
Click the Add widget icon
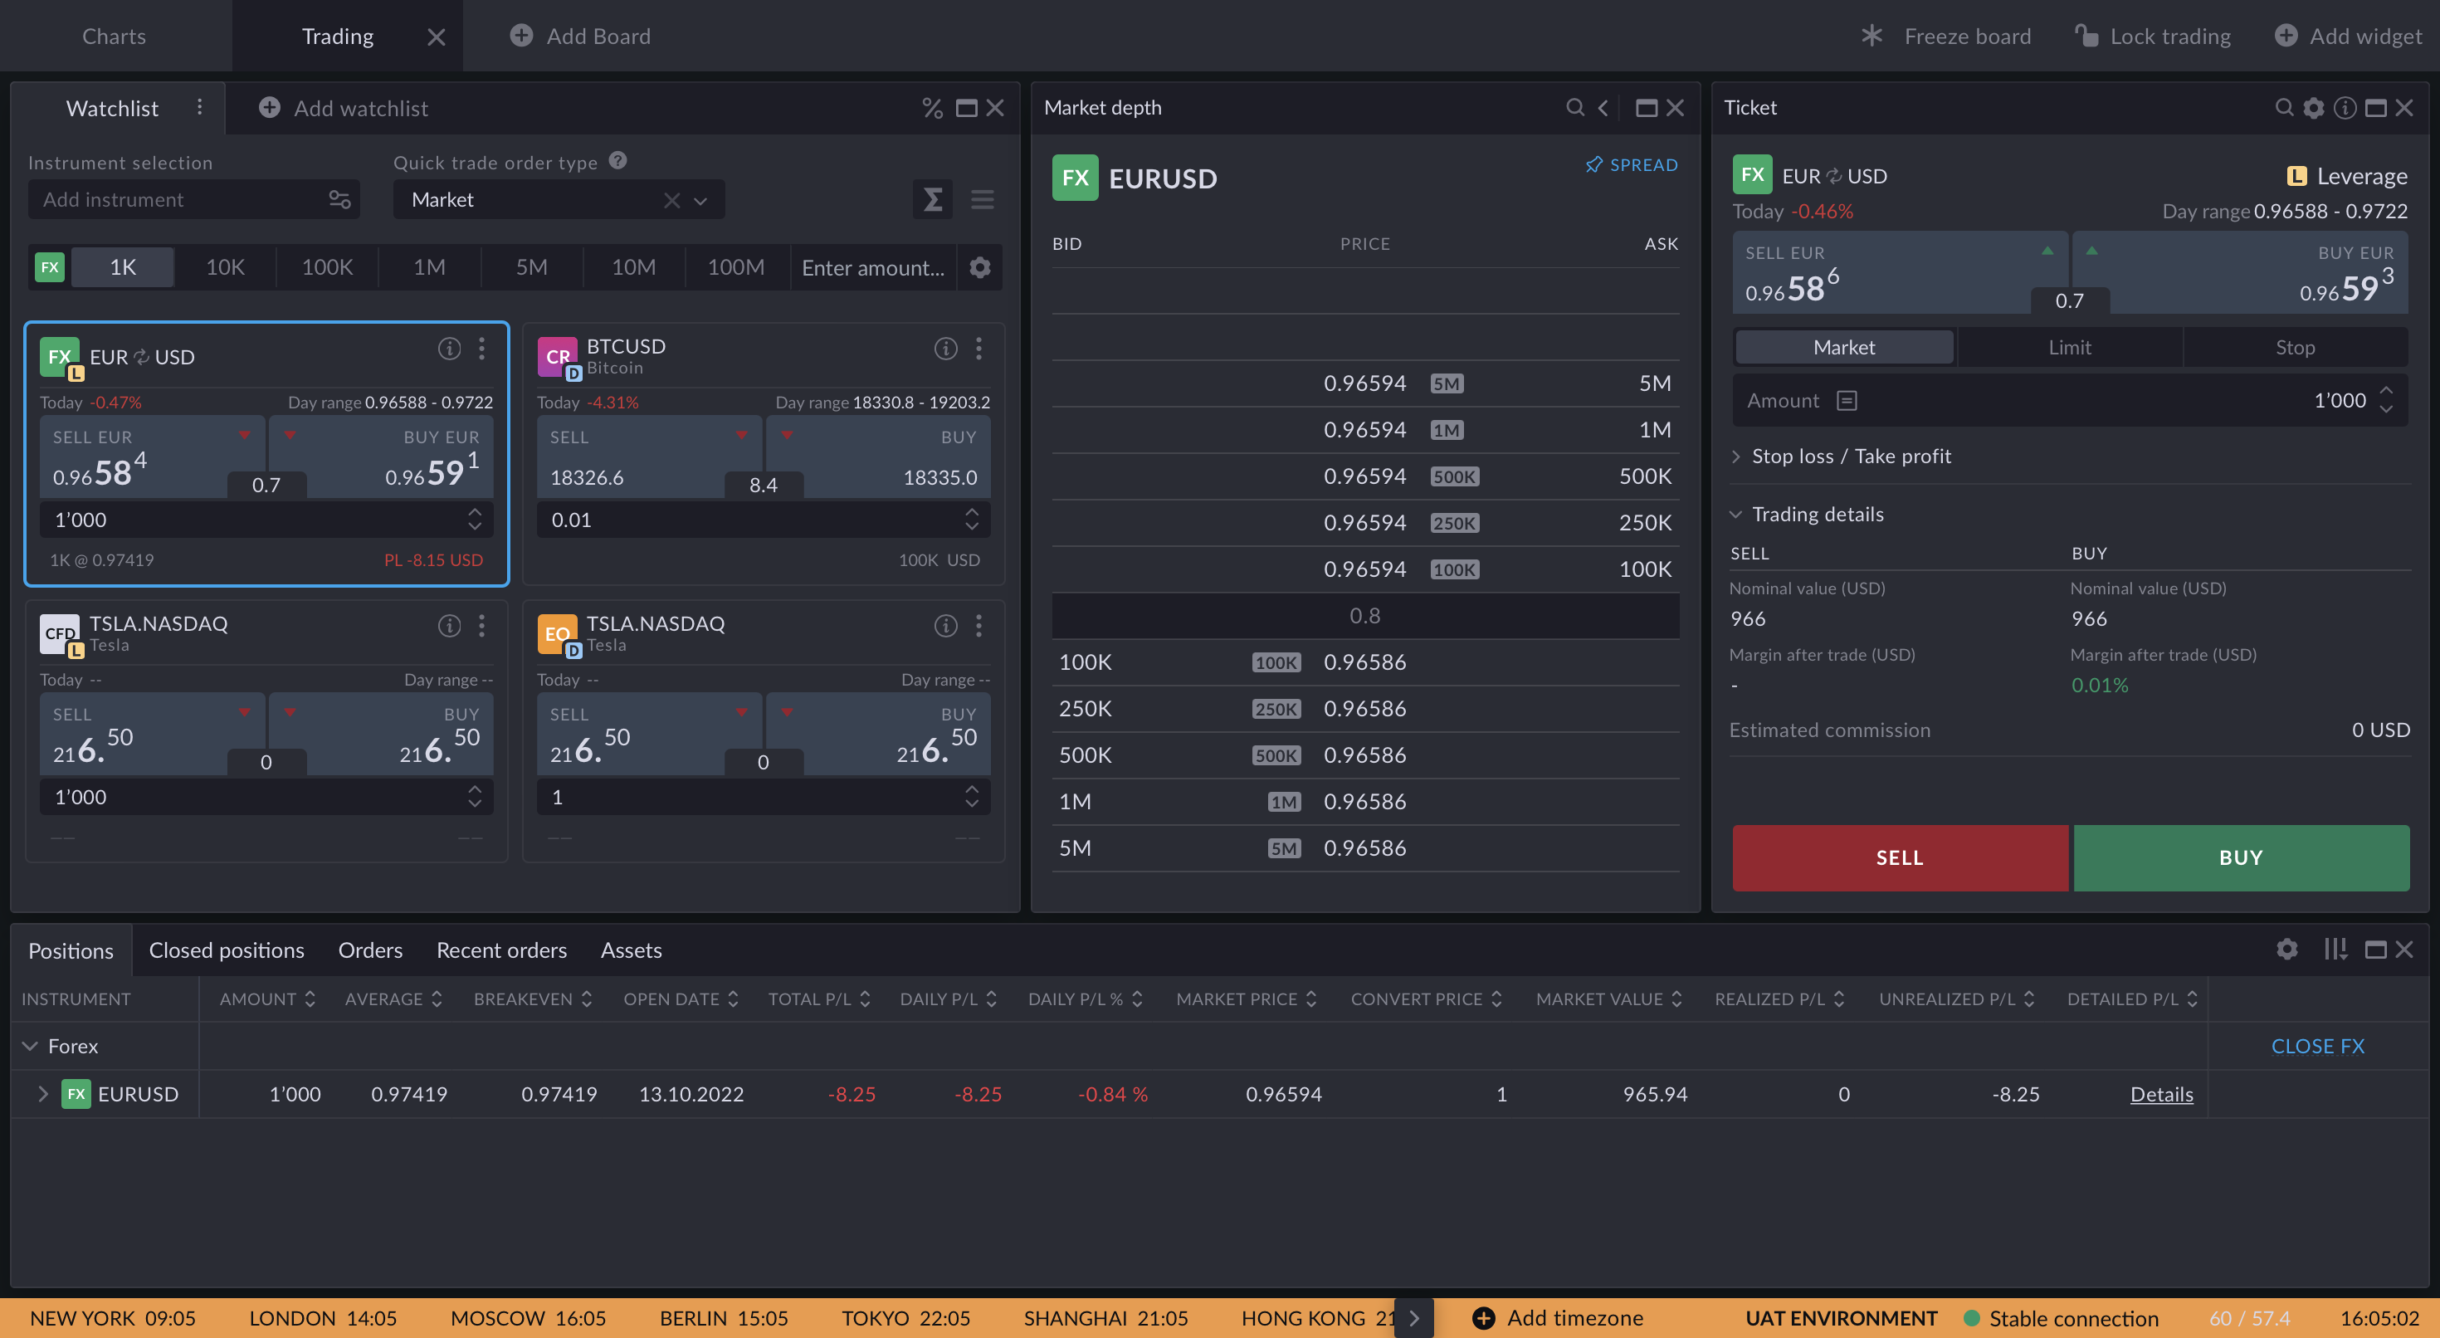point(2286,36)
